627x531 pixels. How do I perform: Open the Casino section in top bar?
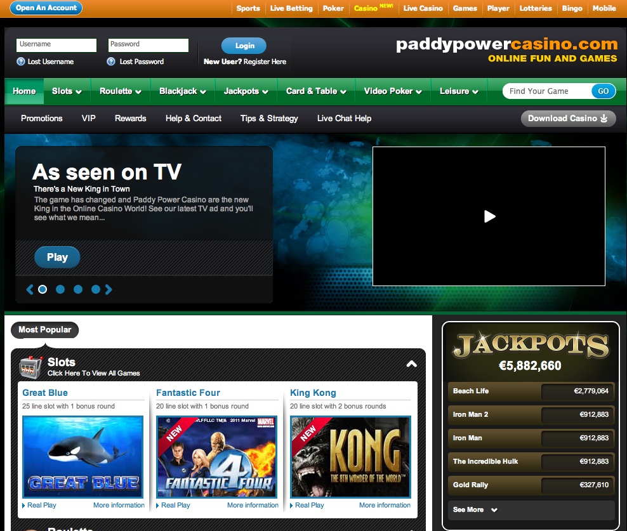pos(373,8)
